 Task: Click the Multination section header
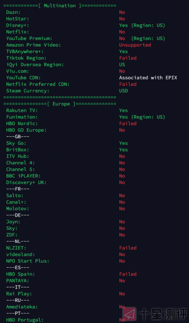pos(60,6)
